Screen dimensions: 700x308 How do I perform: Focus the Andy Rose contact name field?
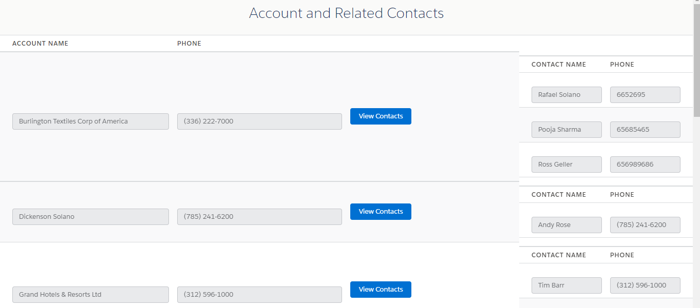coord(566,225)
